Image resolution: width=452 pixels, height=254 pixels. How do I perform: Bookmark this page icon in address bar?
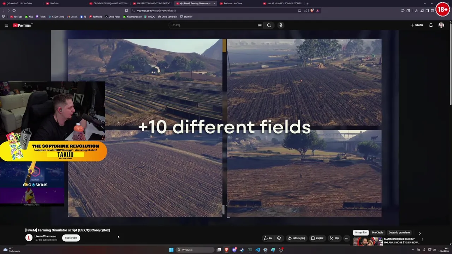[x=126, y=11]
